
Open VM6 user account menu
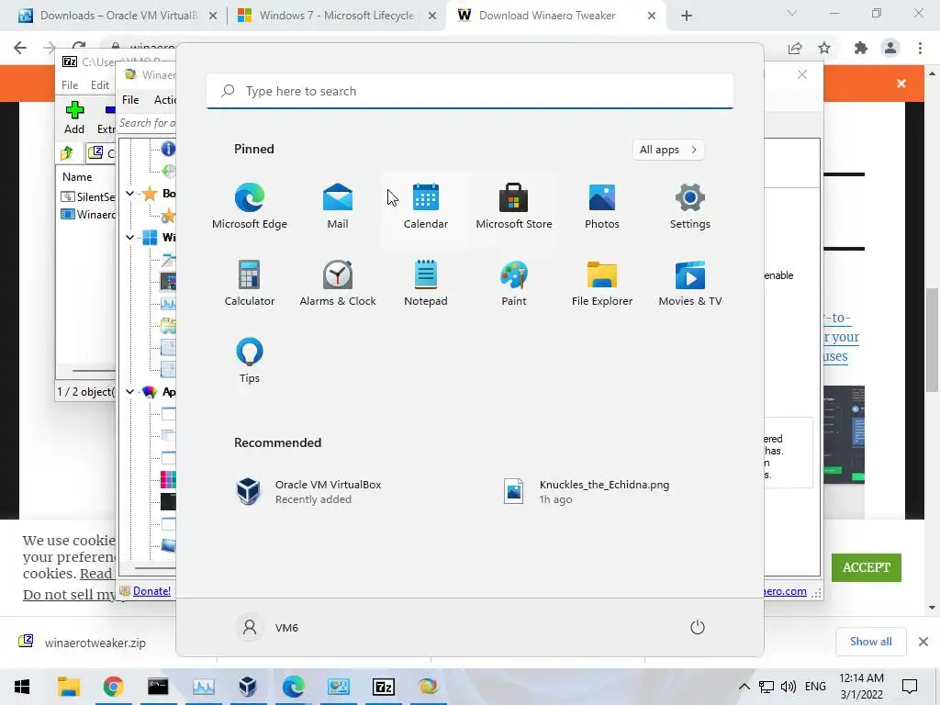point(267,627)
